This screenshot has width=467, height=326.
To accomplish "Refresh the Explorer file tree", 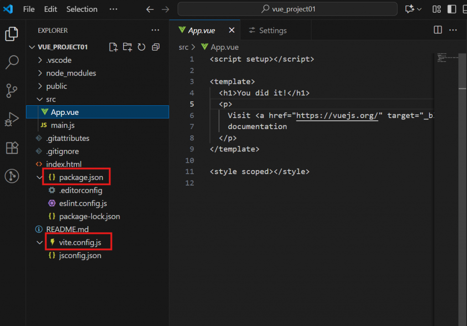I will pyautogui.click(x=141, y=47).
